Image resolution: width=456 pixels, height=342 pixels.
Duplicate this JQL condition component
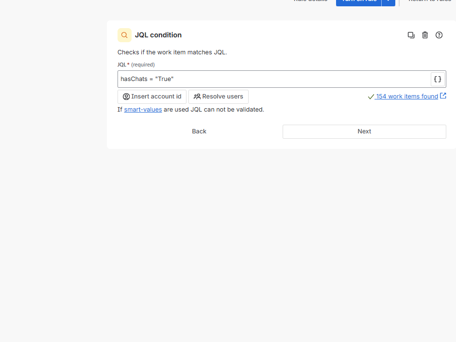411,35
